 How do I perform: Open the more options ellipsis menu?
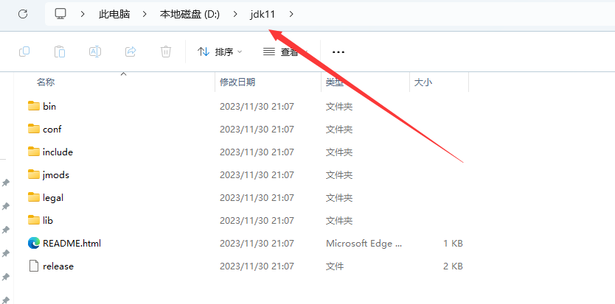pyautogui.click(x=338, y=52)
